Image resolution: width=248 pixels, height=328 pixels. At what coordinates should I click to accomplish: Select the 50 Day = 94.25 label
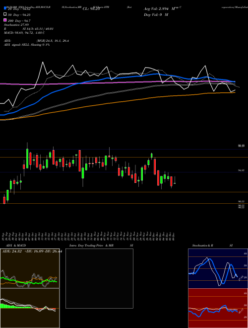[19, 14]
